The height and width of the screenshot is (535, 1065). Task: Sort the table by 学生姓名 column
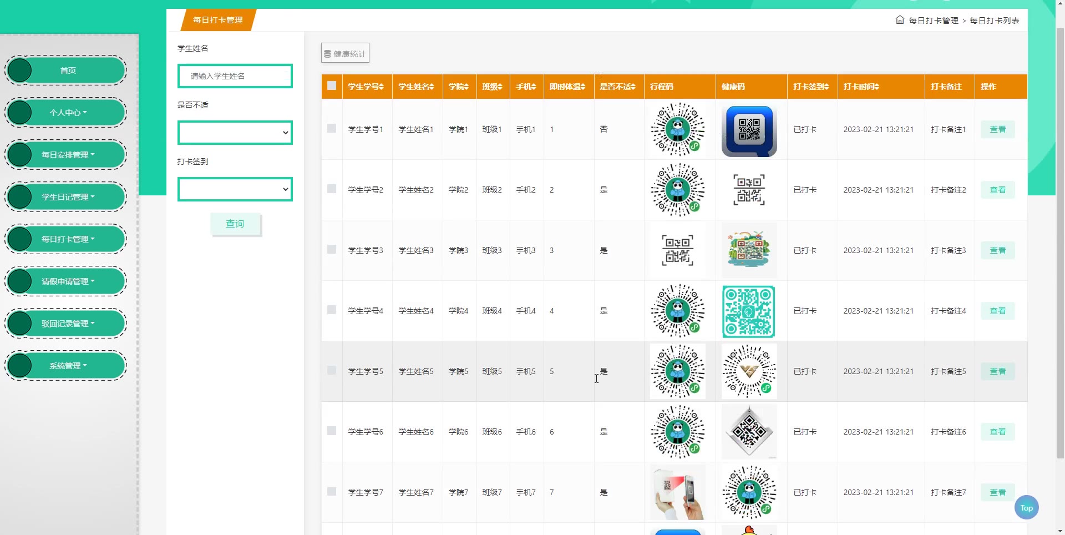pos(417,87)
